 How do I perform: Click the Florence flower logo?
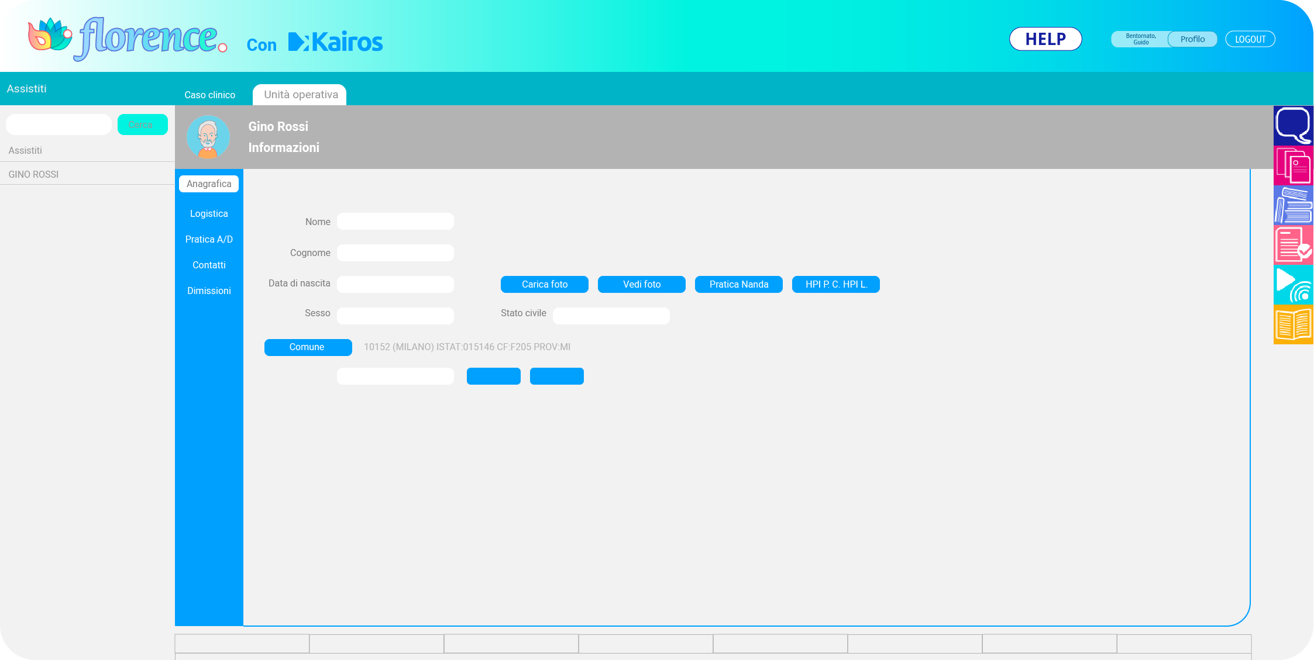tap(50, 35)
